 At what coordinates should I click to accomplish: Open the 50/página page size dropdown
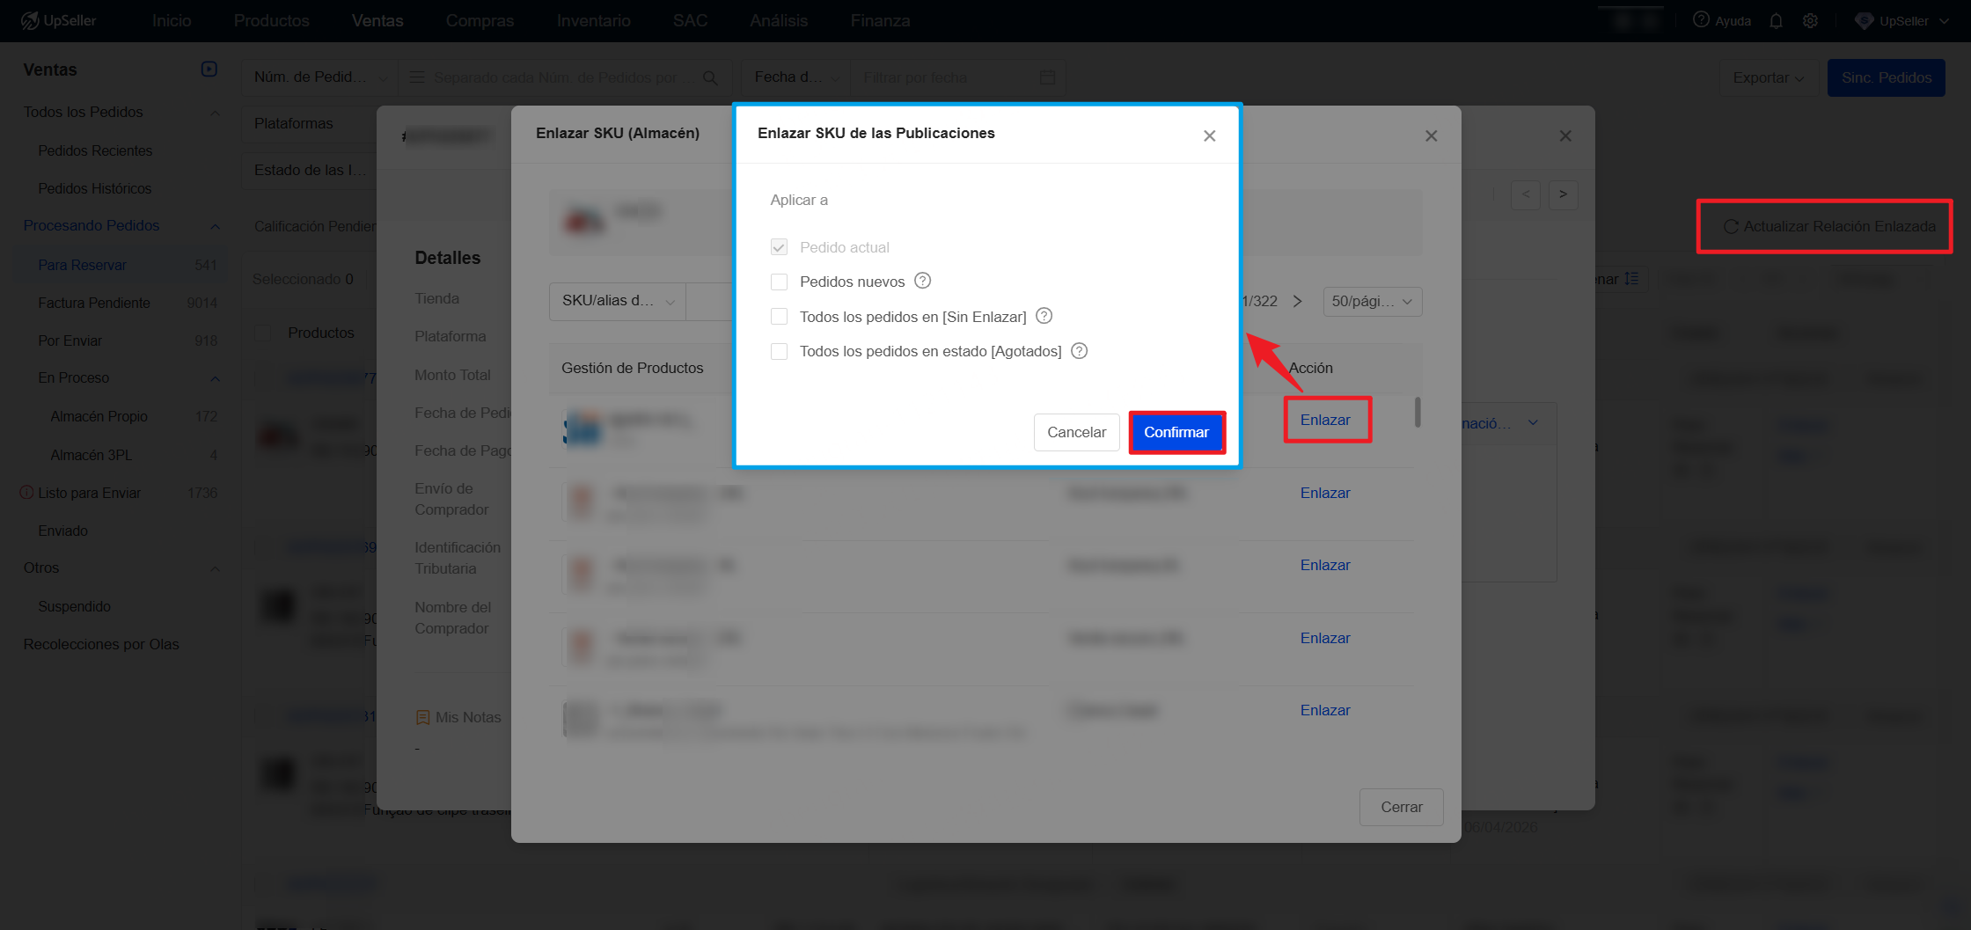tap(1371, 301)
